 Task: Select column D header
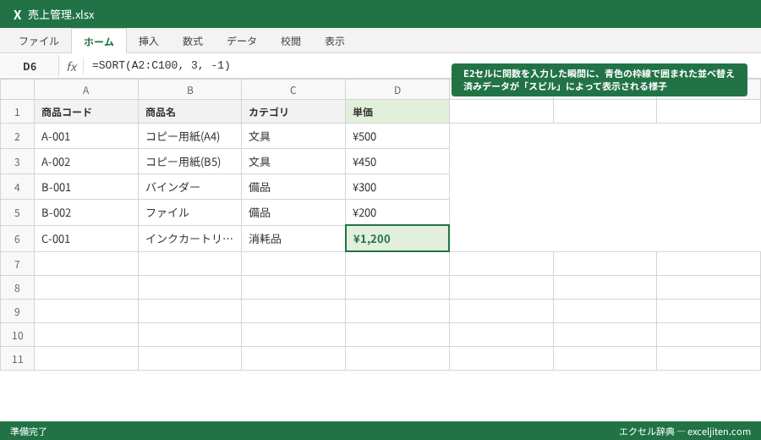[x=397, y=90]
